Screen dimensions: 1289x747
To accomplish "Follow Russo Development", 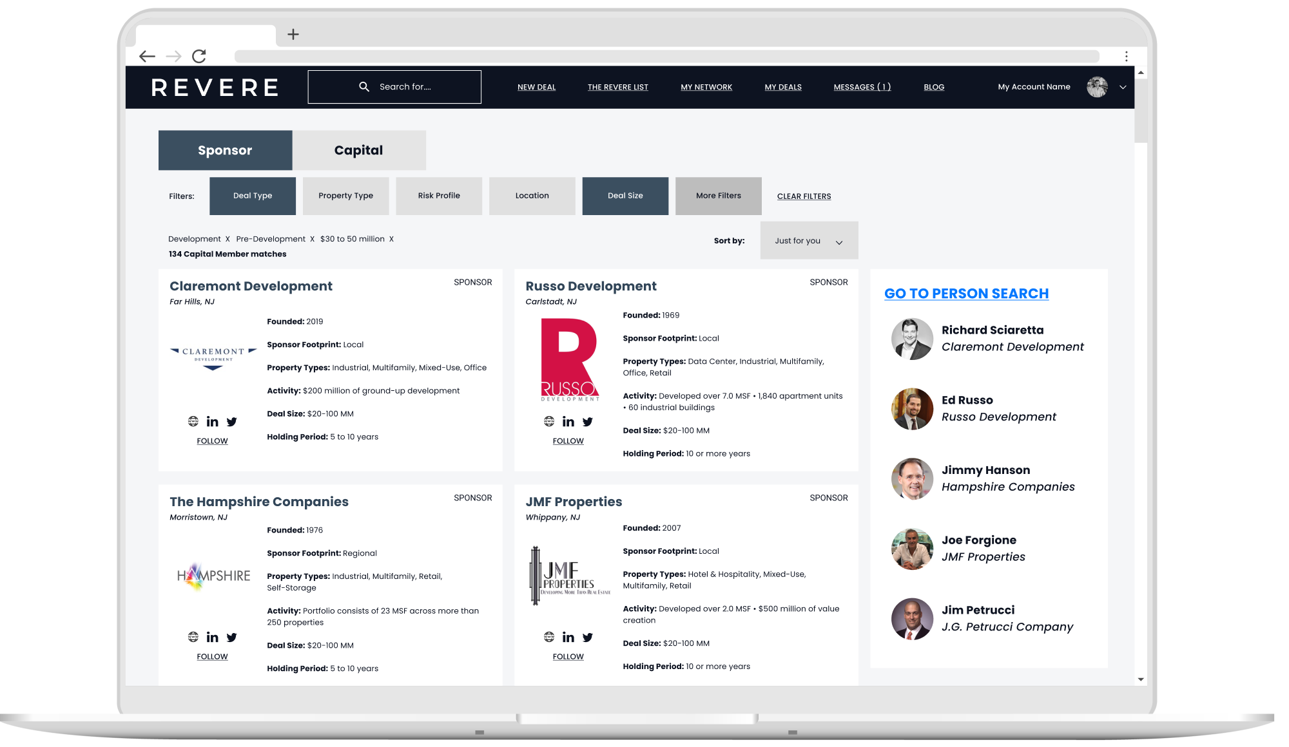I will tap(568, 441).
